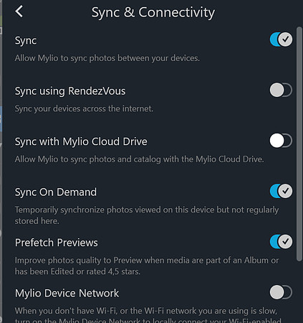Disable the Sync On Demand toggle
Viewport: 303px width, 323px height.
tap(281, 191)
